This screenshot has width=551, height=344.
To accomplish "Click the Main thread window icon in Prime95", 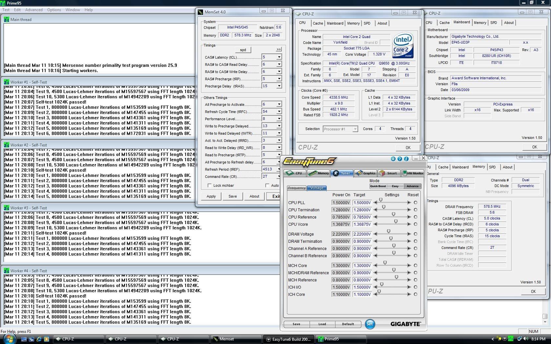I will tap(7, 20).
